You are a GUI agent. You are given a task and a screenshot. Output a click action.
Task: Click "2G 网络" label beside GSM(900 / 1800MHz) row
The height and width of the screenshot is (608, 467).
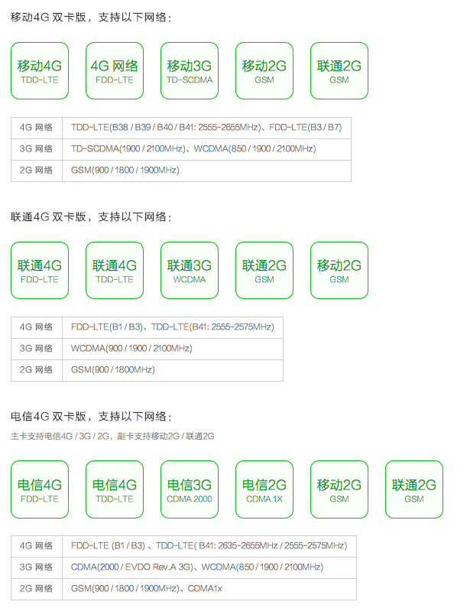[37, 370]
